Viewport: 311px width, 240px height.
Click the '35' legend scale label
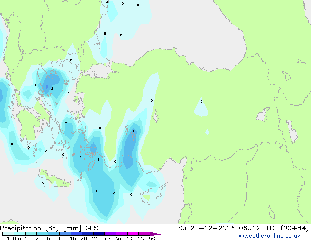pyautogui.click(x=118, y=238)
